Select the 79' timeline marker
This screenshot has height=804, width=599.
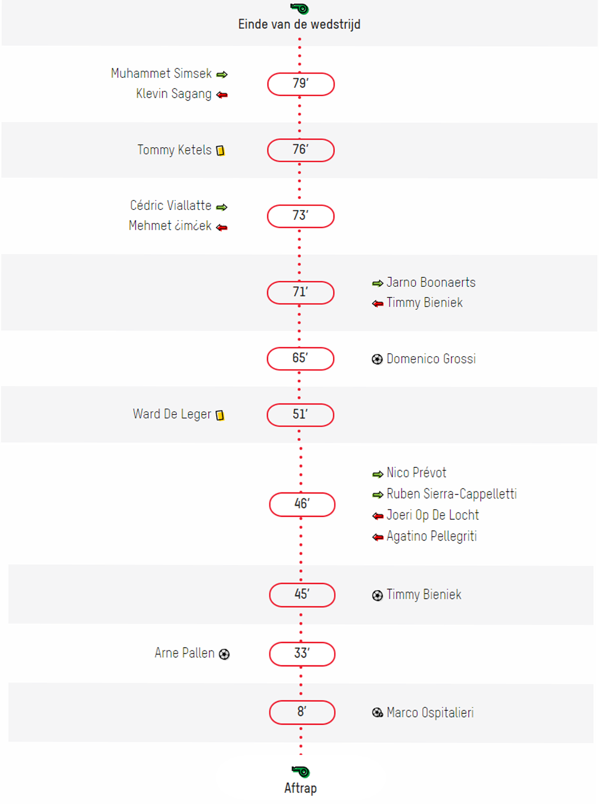[x=301, y=84]
